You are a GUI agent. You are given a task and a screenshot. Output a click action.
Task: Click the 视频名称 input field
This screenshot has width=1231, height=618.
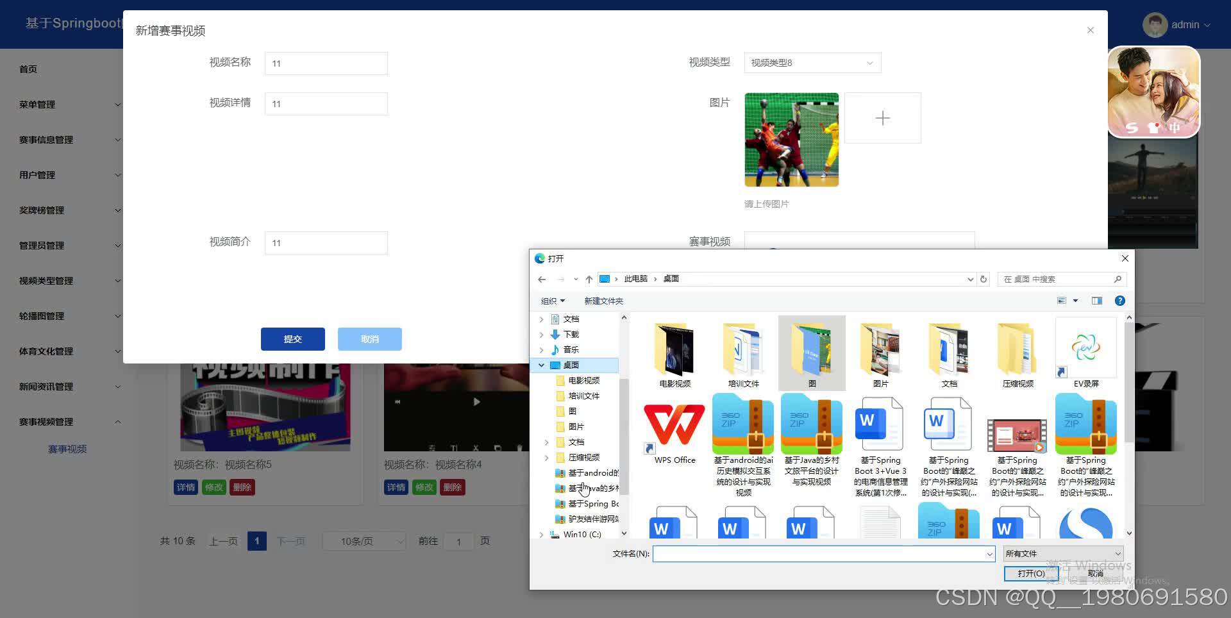click(326, 63)
